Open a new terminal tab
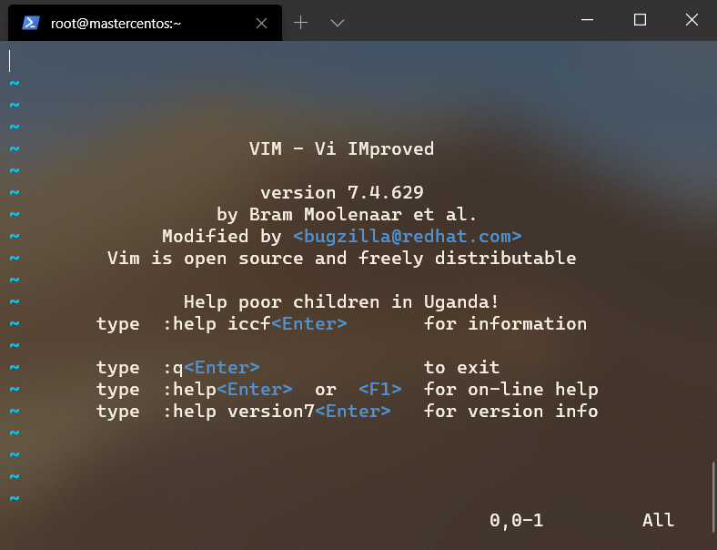Image resolution: width=717 pixels, height=550 pixels. pos(300,23)
